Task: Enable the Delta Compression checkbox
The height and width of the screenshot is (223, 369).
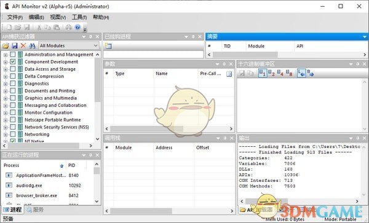Action: click(13, 76)
